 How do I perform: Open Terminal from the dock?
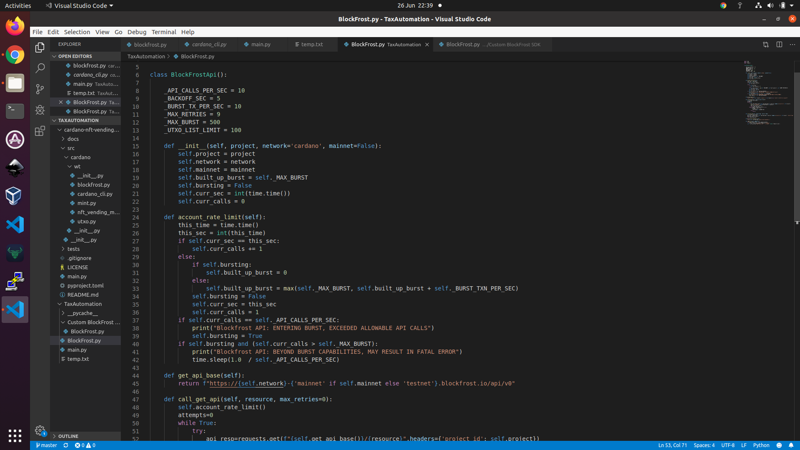[x=15, y=111]
